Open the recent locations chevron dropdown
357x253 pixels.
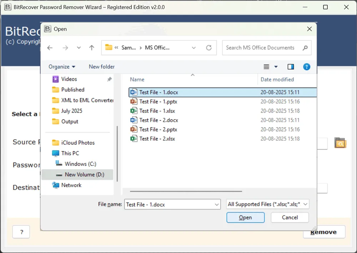tap(79, 48)
